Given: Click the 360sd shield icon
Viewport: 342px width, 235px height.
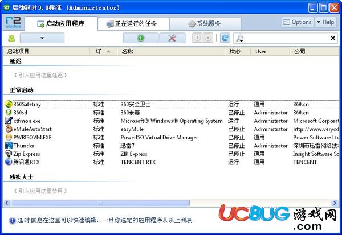Looking at the screenshot, I should (x=9, y=113).
